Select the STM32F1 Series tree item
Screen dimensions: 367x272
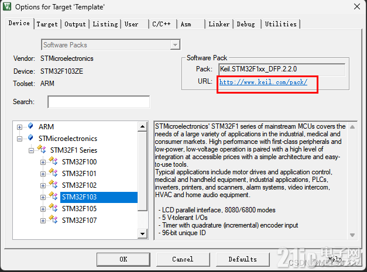[74, 150]
